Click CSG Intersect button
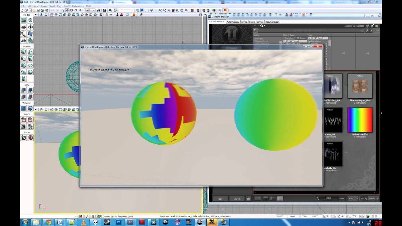 (24, 97)
